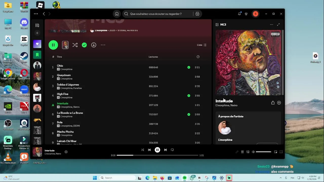
Task: Seek in the song progress bar
Action: tap(157, 155)
